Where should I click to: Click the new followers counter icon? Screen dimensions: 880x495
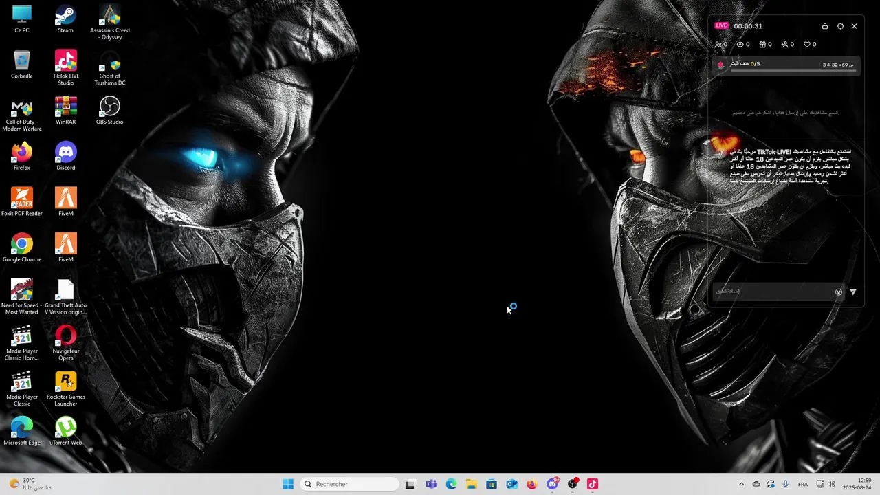[788, 45]
